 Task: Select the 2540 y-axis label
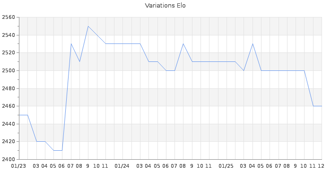(x=8, y=35)
